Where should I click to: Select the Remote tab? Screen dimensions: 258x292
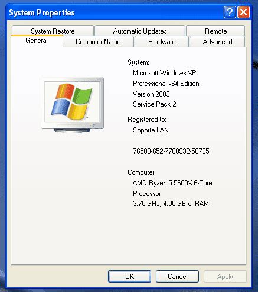215,31
